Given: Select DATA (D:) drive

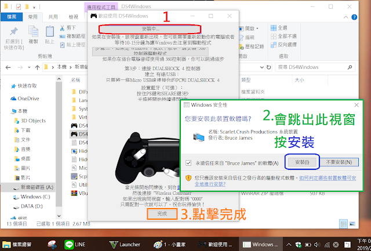Looking at the screenshot, I should pyautogui.click(x=28, y=206).
